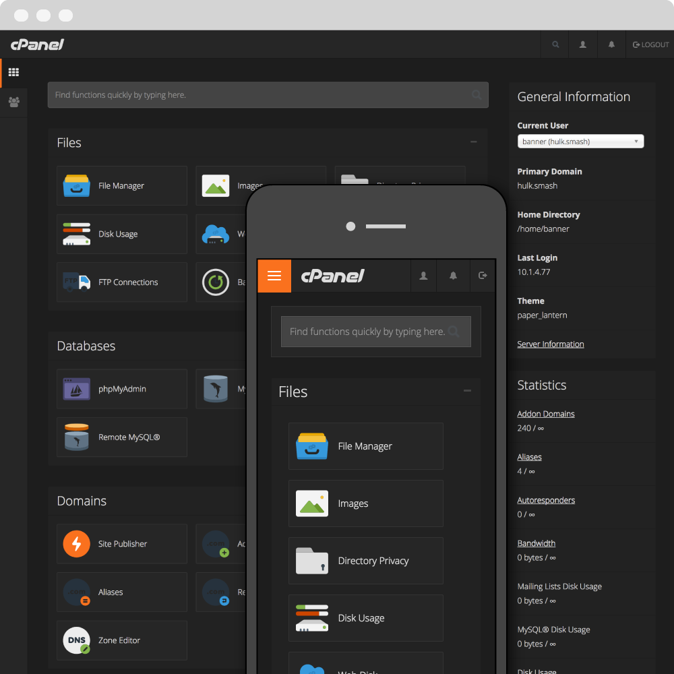Open Disk Usage in desktop Files section

coord(121,234)
